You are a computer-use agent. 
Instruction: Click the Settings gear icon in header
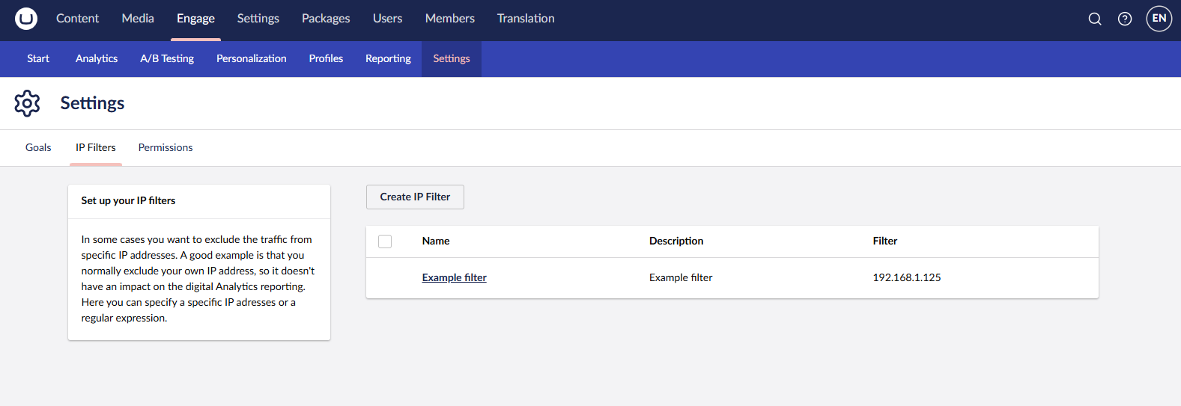[x=27, y=103]
